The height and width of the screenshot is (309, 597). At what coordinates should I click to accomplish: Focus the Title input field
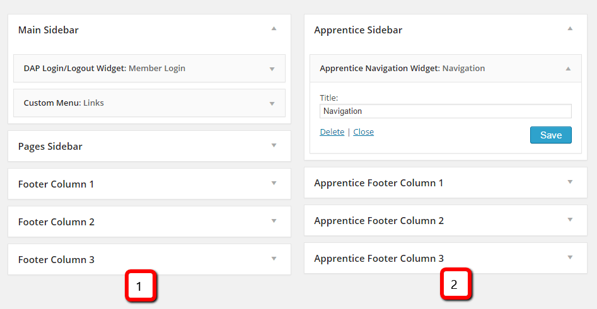tap(445, 111)
